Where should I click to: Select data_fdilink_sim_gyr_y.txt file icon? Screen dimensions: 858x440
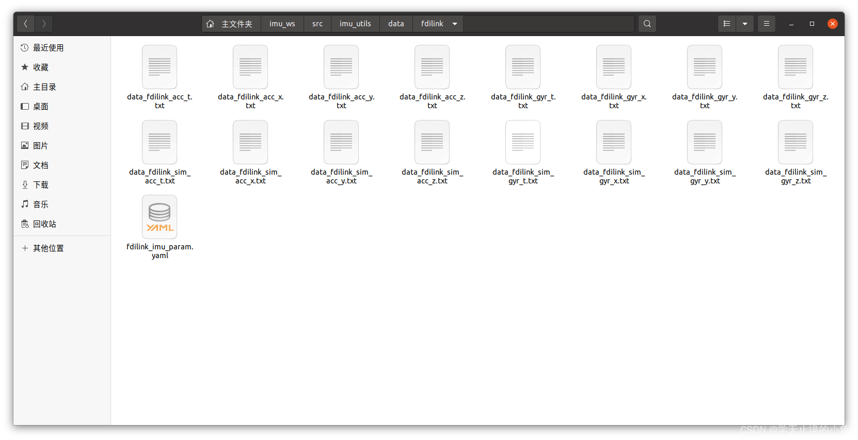(705, 142)
